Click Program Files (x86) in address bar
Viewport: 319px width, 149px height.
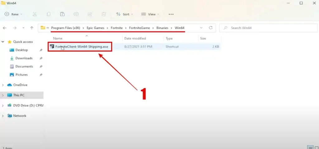(65, 28)
